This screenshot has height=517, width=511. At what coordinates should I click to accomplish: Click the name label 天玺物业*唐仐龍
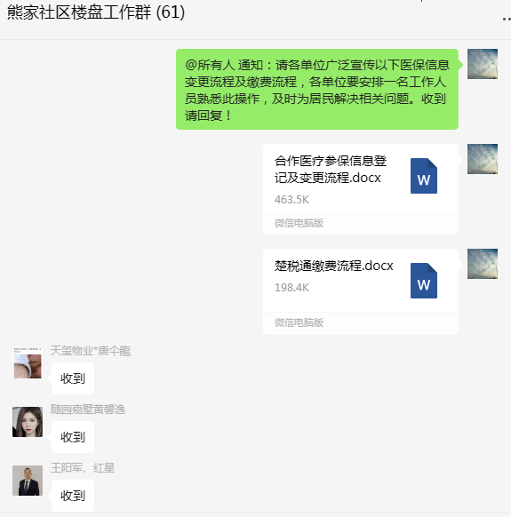click(x=91, y=351)
